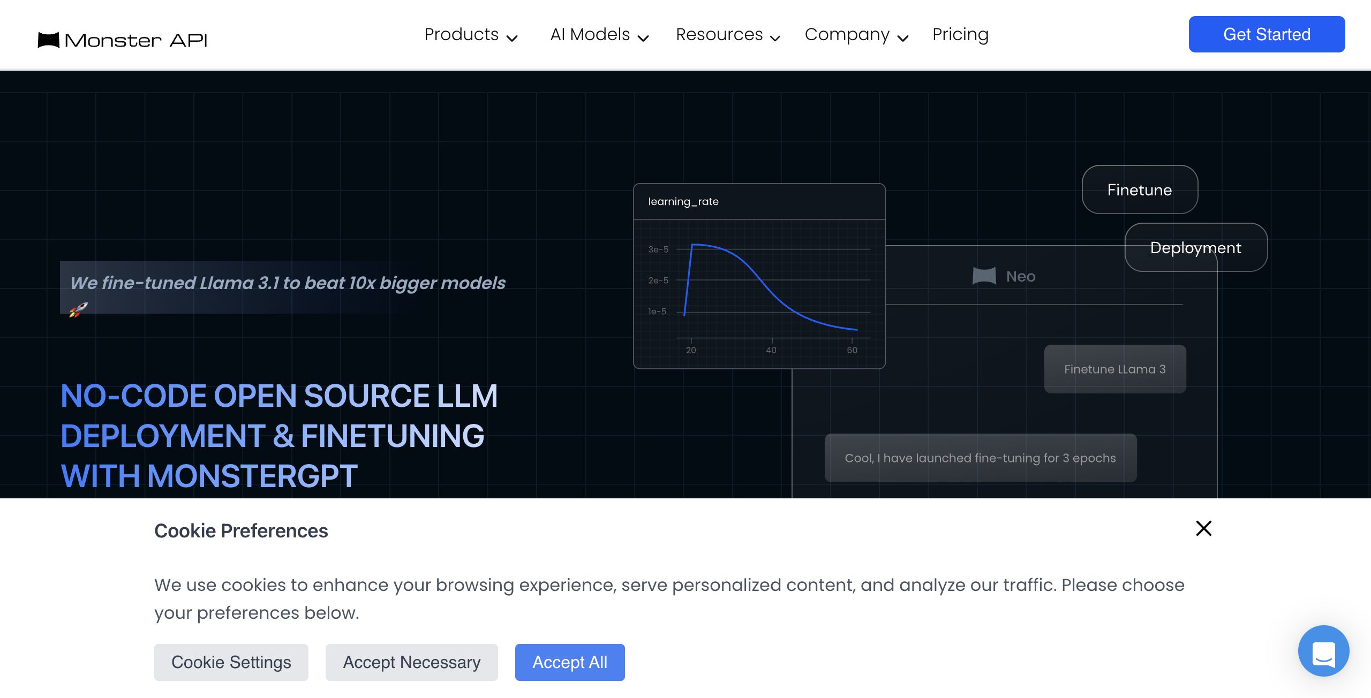
Task: Click the Finetune LLama 3 chat bubble
Action: [1115, 369]
